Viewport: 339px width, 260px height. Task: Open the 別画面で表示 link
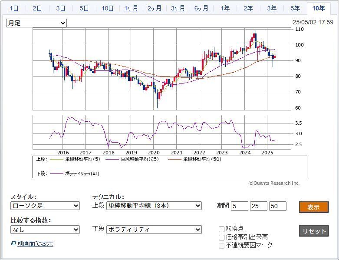click(x=35, y=243)
